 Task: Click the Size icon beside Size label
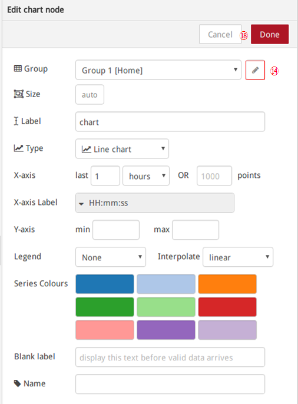(x=18, y=94)
